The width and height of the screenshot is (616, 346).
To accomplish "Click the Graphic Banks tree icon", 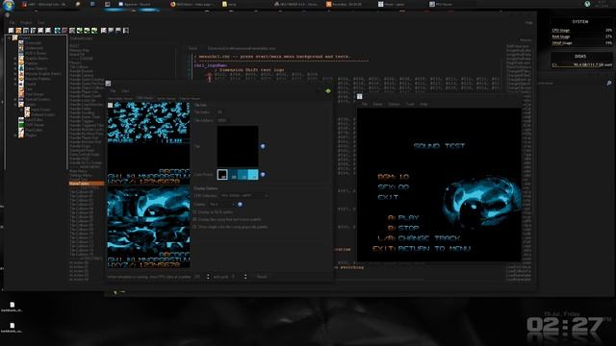I will pyautogui.click(x=21, y=58).
